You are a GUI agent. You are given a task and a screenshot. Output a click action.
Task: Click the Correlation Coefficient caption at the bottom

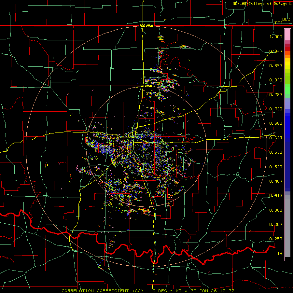coord(148,291)
